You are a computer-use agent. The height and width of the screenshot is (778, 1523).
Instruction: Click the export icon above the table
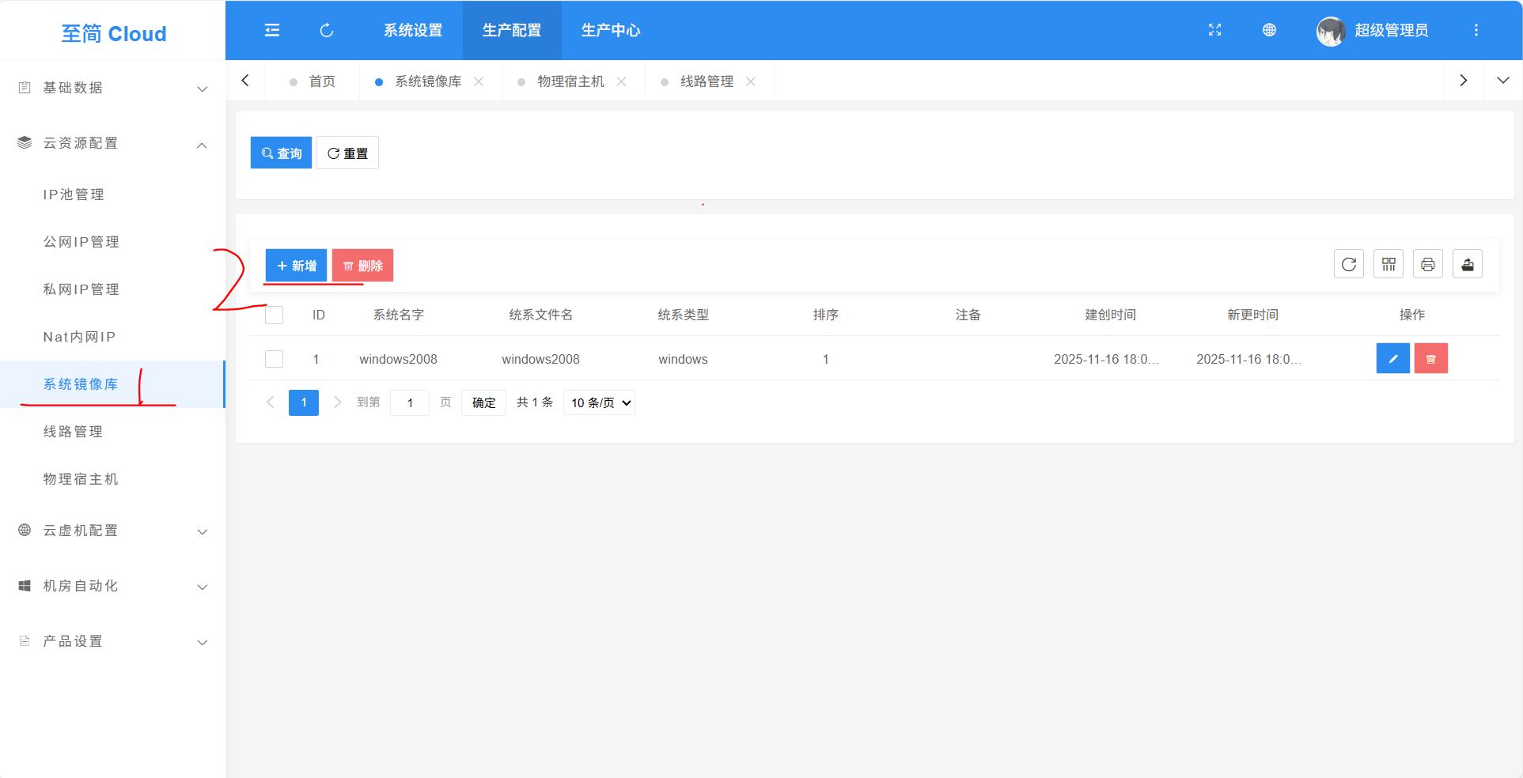pos(1468,263)
